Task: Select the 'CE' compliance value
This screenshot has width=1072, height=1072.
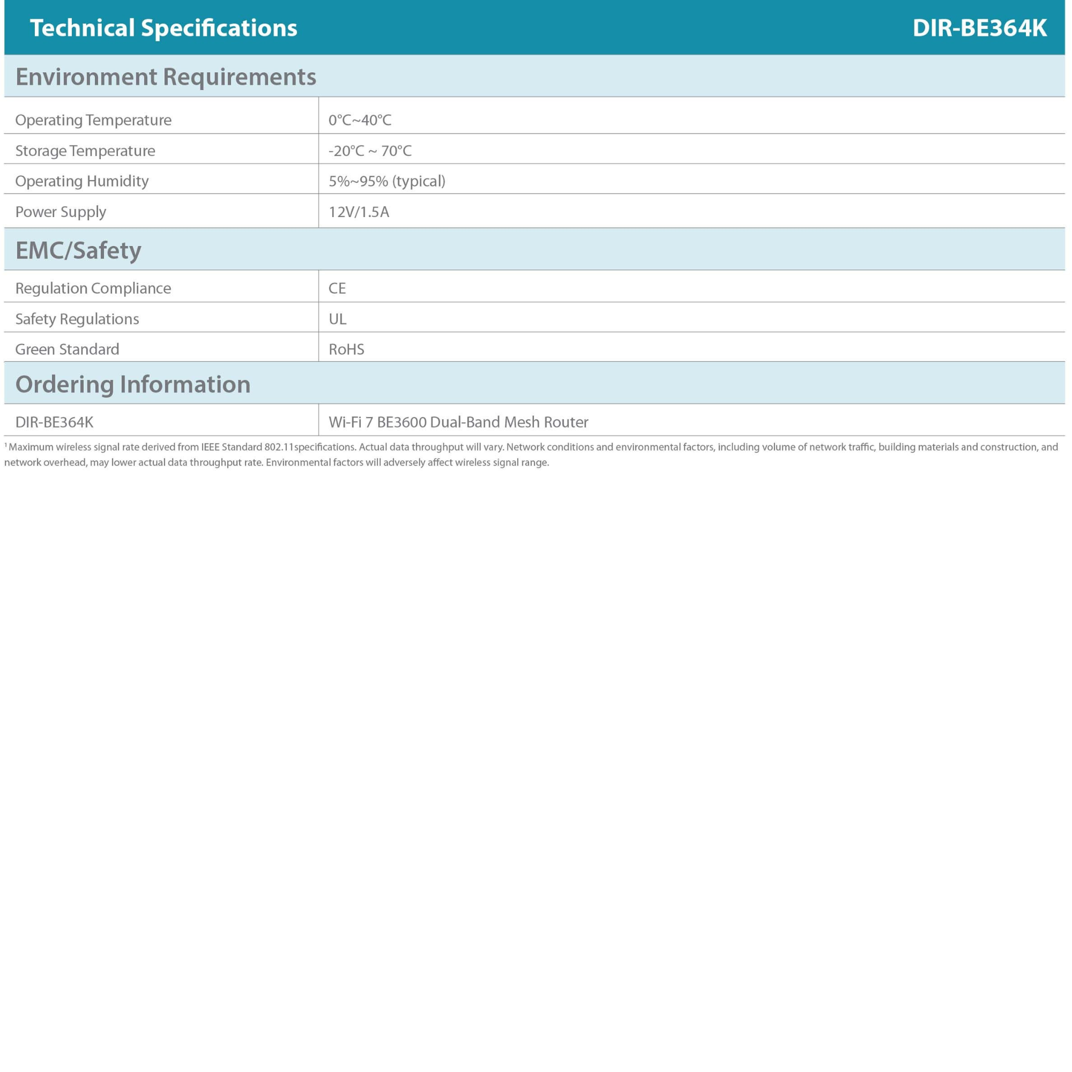Action: point(337,288)
